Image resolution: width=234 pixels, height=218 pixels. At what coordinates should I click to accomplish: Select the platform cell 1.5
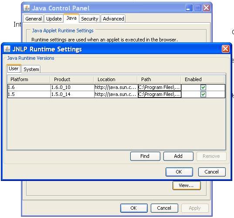29,94
